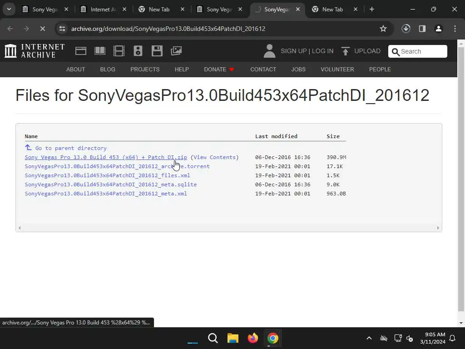Click the cloud sync tray icon
This screenshot has width=465, height=349.
pyautogui.click(x=384, y=338)
